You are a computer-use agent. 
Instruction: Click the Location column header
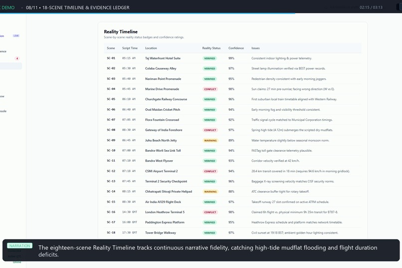point(151,48)
